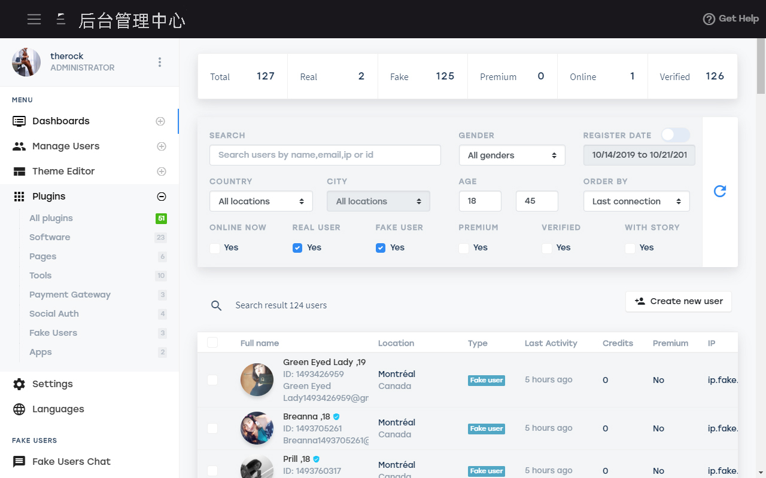This screenshot has width=766, height=478.
Task: Click the blue refresh filters icon
Action: click(720, 191)
